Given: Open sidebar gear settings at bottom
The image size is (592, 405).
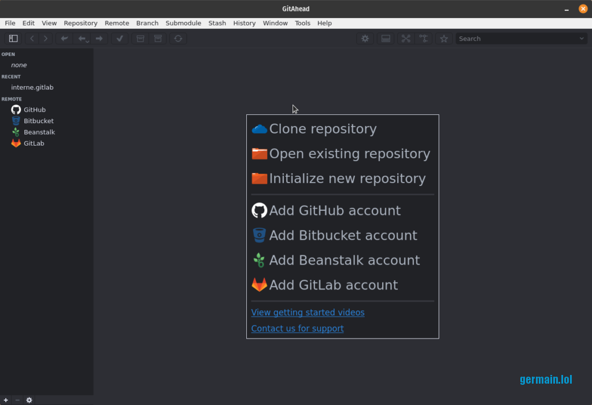Looking at the screenshot, I should 29,400.
